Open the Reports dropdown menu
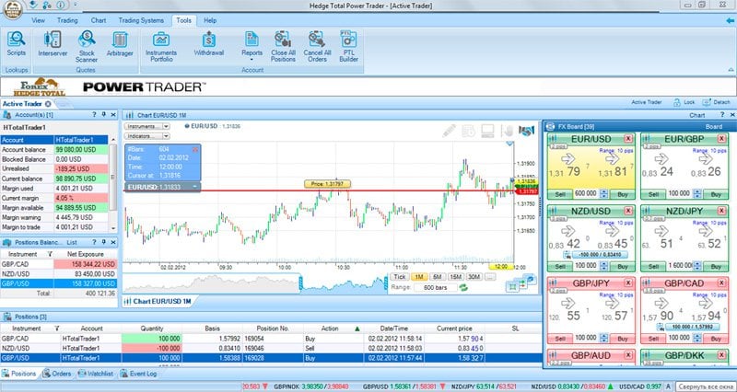737x392 pixels. pyautogui.click(x=252, y=46)
